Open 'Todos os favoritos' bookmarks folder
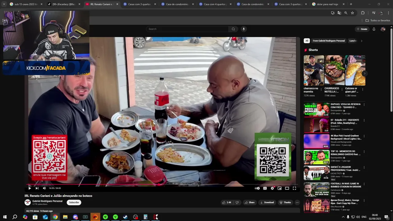The width and height of the screenshot is (393, 221). click(x=378, y=21)
